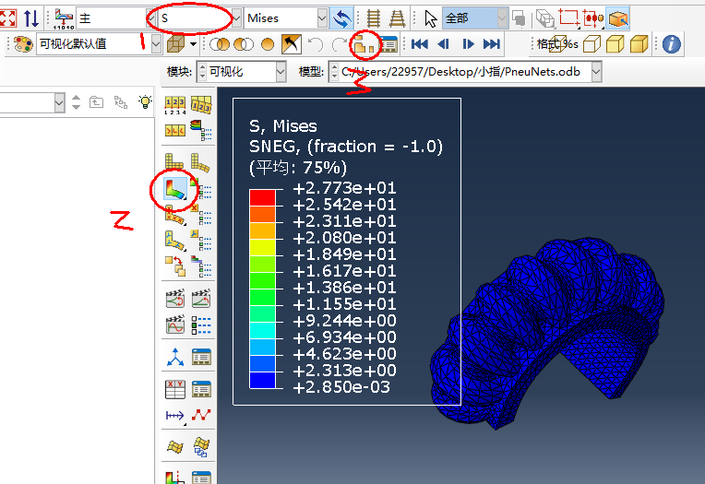Advance to the next frame

tap(468, 43)
